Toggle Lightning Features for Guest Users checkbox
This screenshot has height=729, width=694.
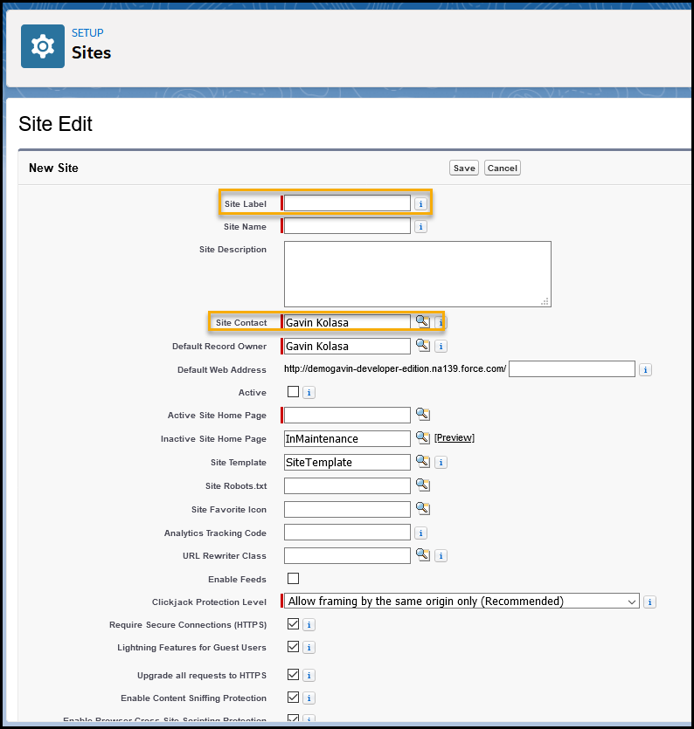click(x=293, y=647)
